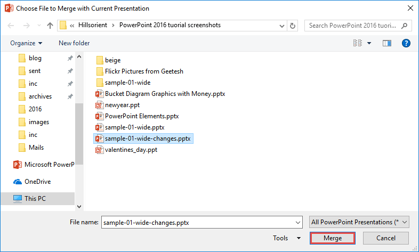Select sample-01-wide.pptx file
The height and width of the screenshot is (252, 419).
point(130,127)
